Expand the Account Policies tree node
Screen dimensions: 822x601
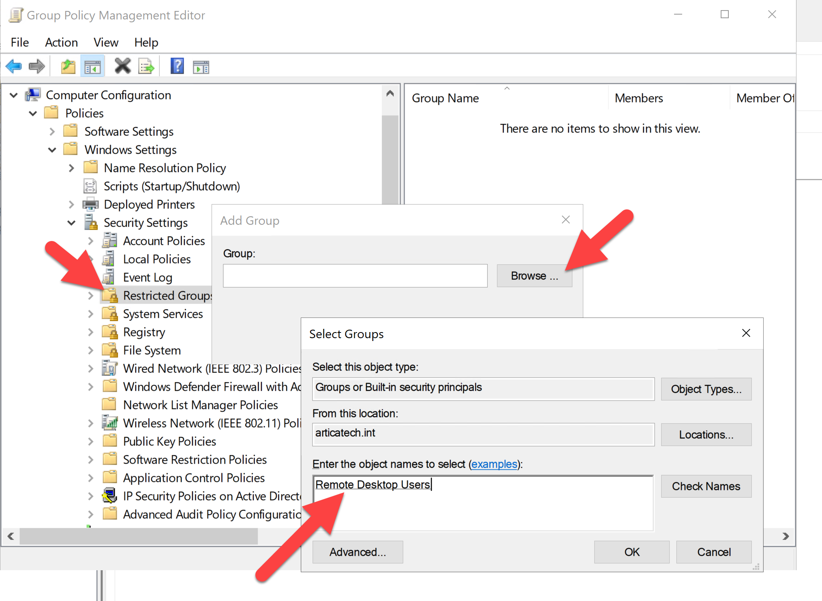coord(91,241)
